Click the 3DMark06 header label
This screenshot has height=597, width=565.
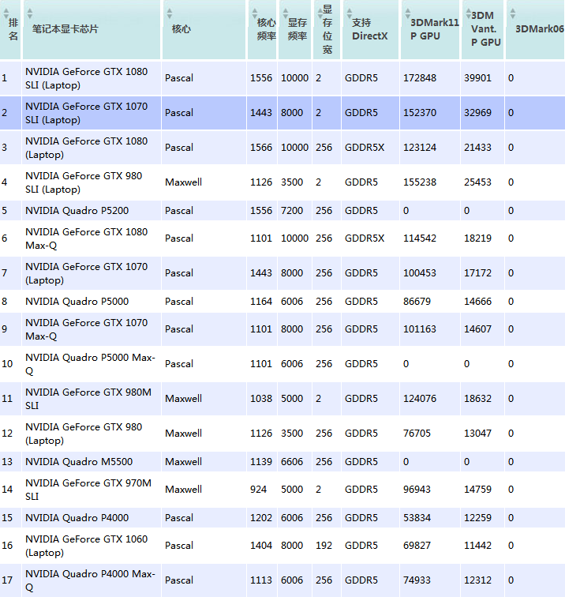click(540, 29)
